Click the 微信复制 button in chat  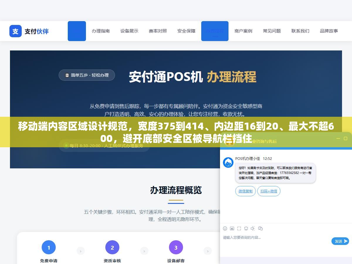point(246,191)
